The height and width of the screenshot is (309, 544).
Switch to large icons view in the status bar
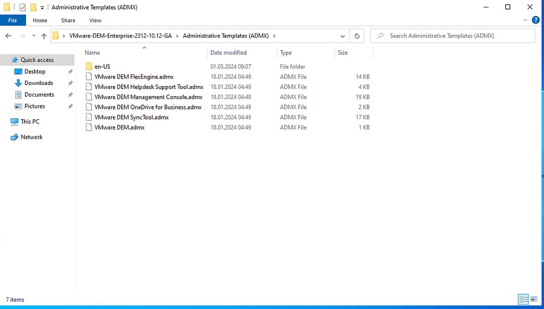click(533, 300)
